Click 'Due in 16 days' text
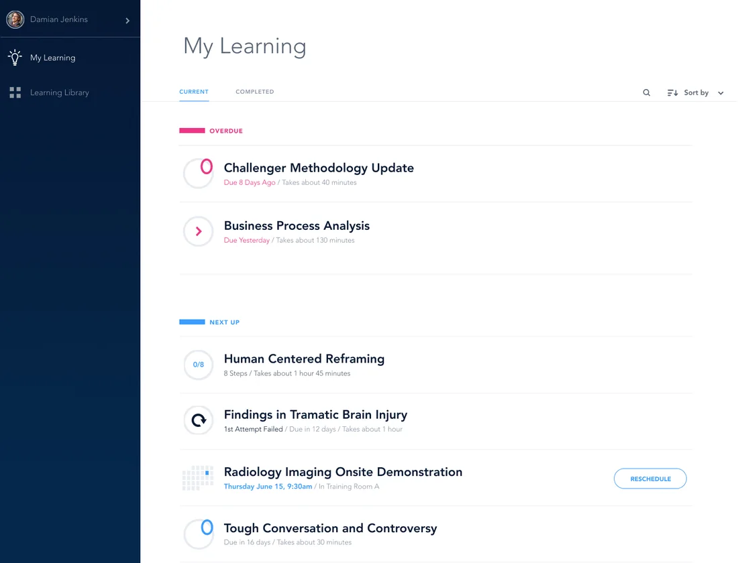Screen dimensions: 738x563 [x=247, y=542]
